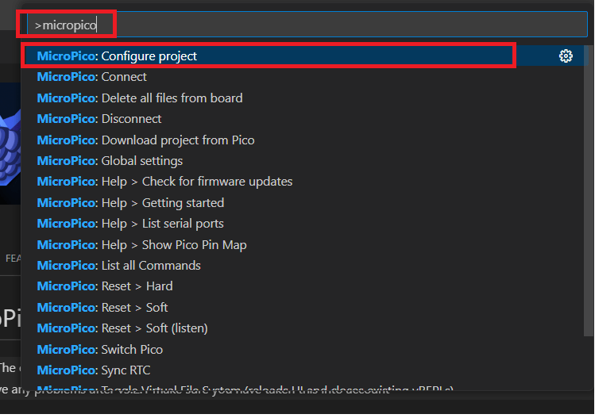Run the Reset > Hard command
The height and width of the screenshot is (418, 595).
point(104,286)
